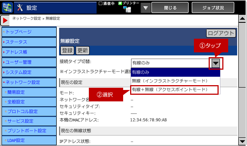Open the status dropdown triangle in top bar
Viewport: 247px width, 146px height.
(146, 8)
